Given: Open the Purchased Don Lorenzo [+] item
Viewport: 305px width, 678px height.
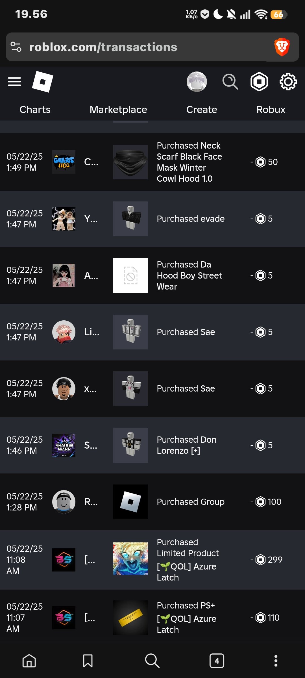Looking at the screenshot, I should (x=187, y=445).
